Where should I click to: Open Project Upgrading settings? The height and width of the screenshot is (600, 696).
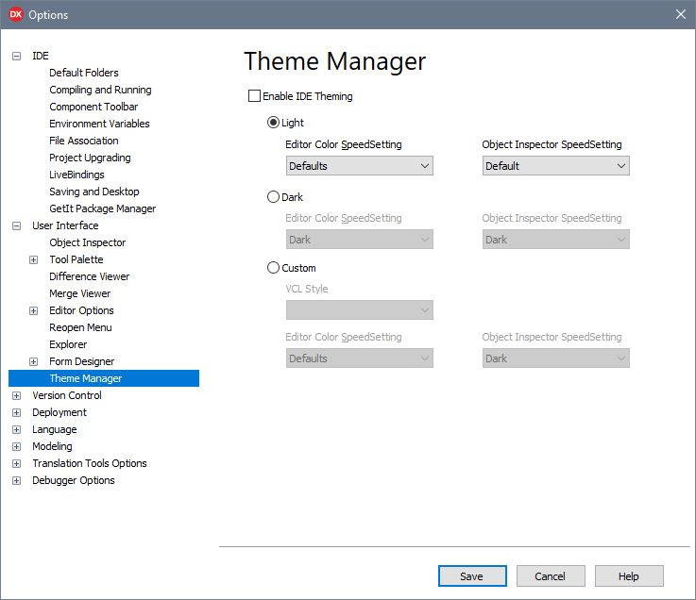pos(90,158)
